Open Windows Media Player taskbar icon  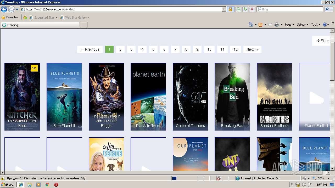[x=38, y=184]
